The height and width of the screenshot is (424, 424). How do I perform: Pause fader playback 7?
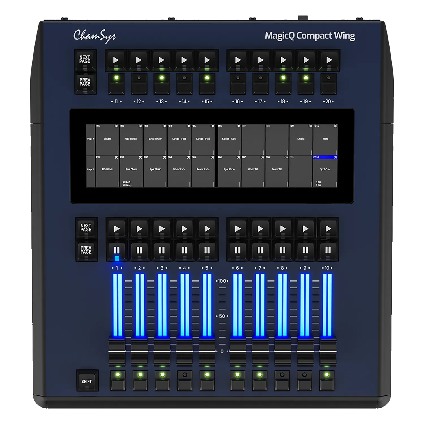pyautogui.click(x=260, y=250)
